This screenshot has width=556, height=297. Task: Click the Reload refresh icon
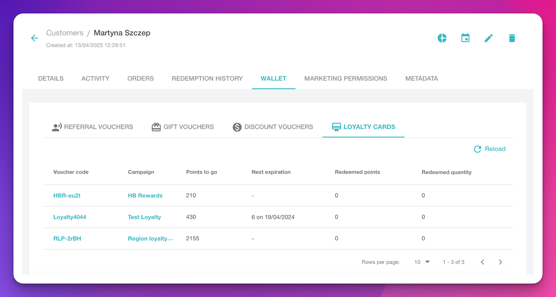tap(477, 149)
